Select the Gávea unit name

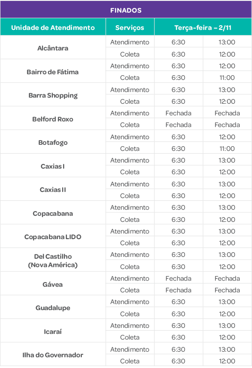pyautogui.click(x=53, y=284)
